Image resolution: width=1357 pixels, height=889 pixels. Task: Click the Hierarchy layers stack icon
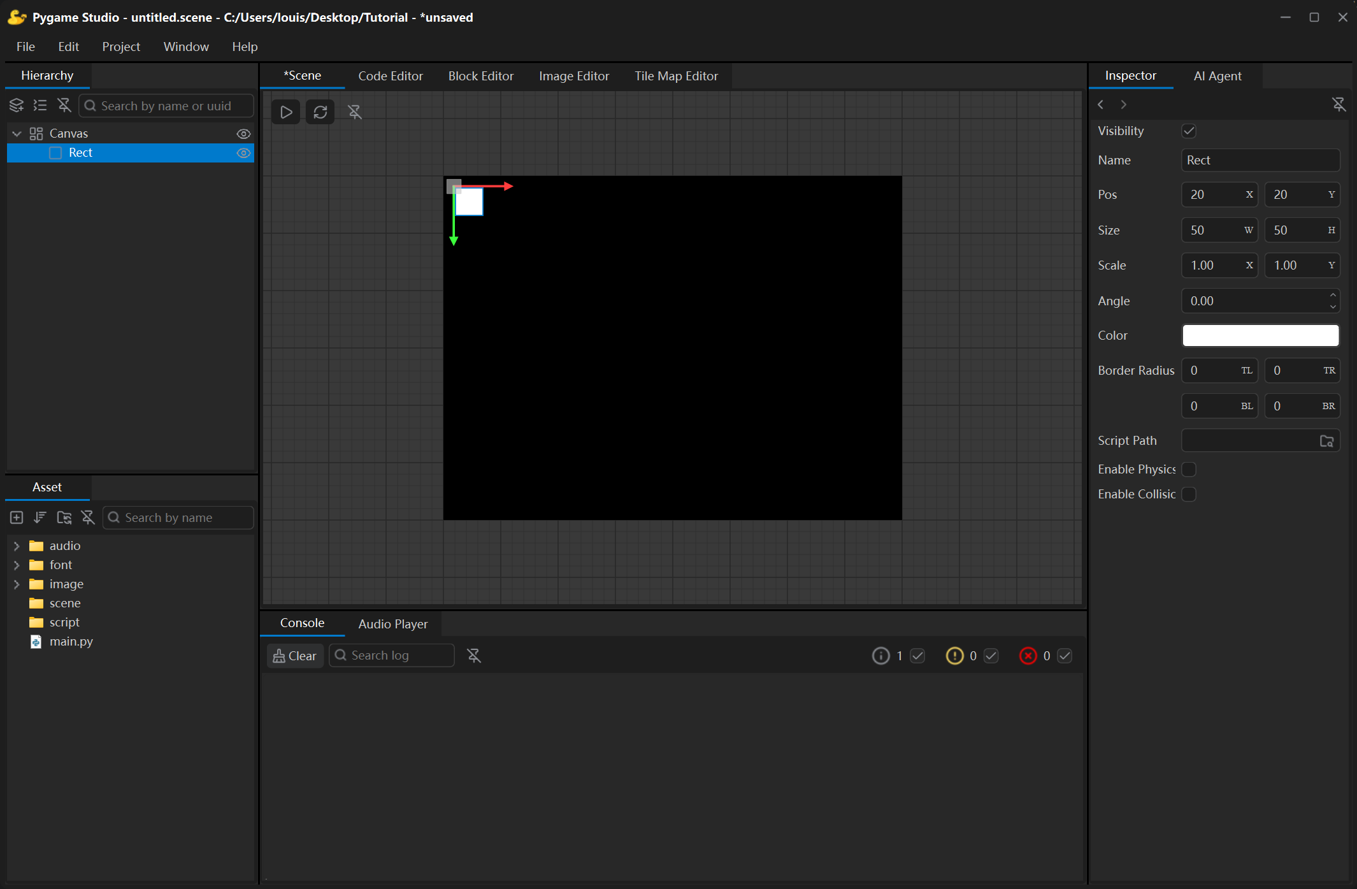coord(17,105)
